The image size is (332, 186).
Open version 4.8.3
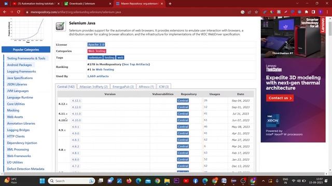pyautogui.click(x=75, y=140)
